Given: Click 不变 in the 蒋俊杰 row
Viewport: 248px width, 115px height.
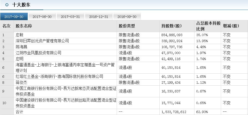Looking at the screenshot, I should point(227,83).
